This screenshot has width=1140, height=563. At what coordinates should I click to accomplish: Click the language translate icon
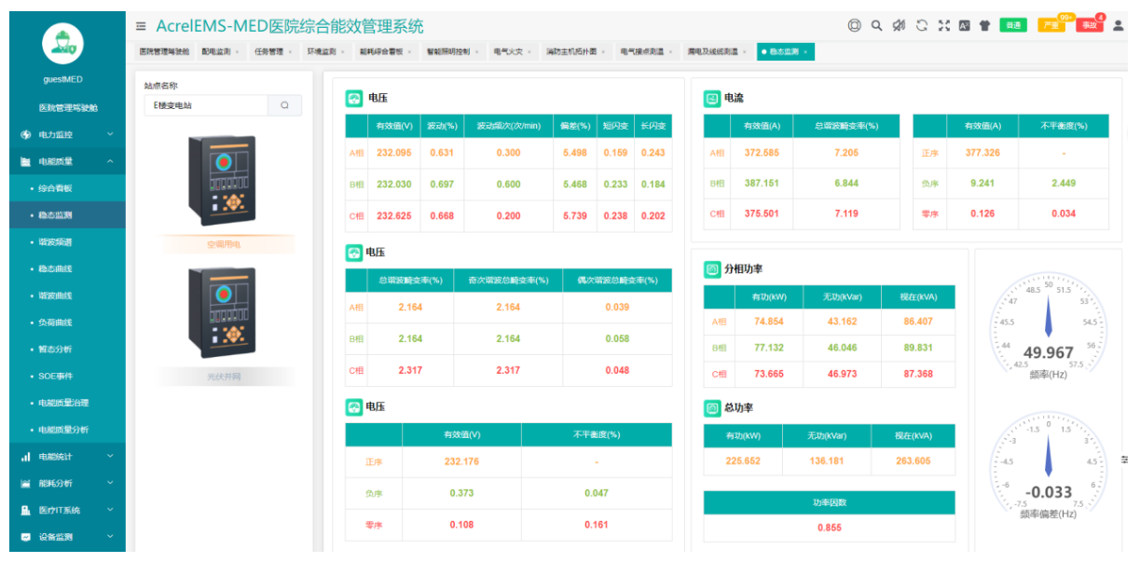coord(964,26)
